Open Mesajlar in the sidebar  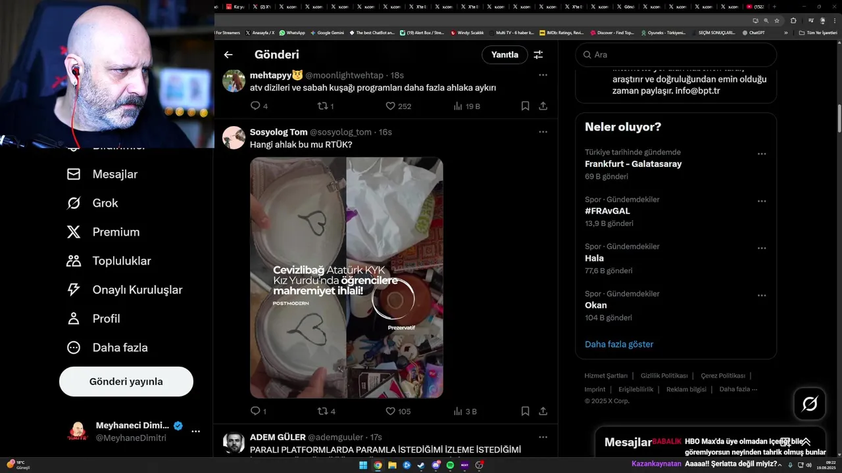102,174
